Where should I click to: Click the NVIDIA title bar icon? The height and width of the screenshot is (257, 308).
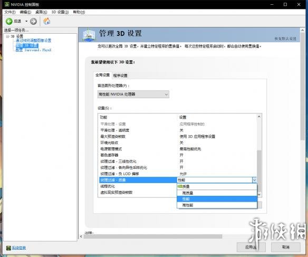click(x=7, y=4)
